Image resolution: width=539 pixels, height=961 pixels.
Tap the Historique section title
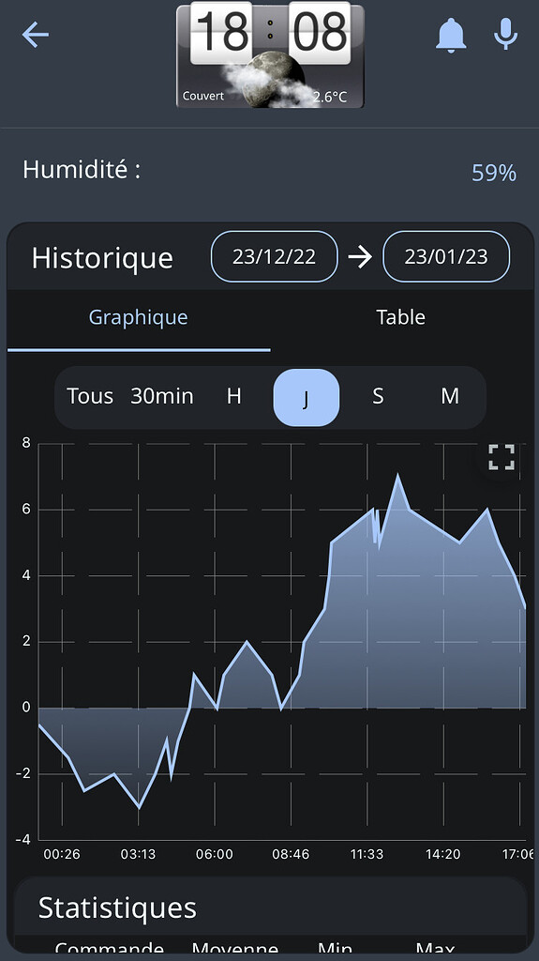coord(102,258)
